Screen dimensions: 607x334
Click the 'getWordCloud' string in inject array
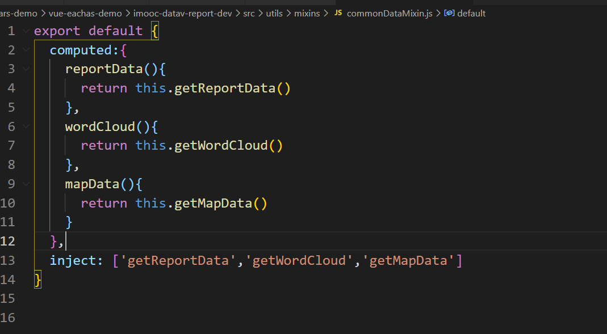[299, 260]
